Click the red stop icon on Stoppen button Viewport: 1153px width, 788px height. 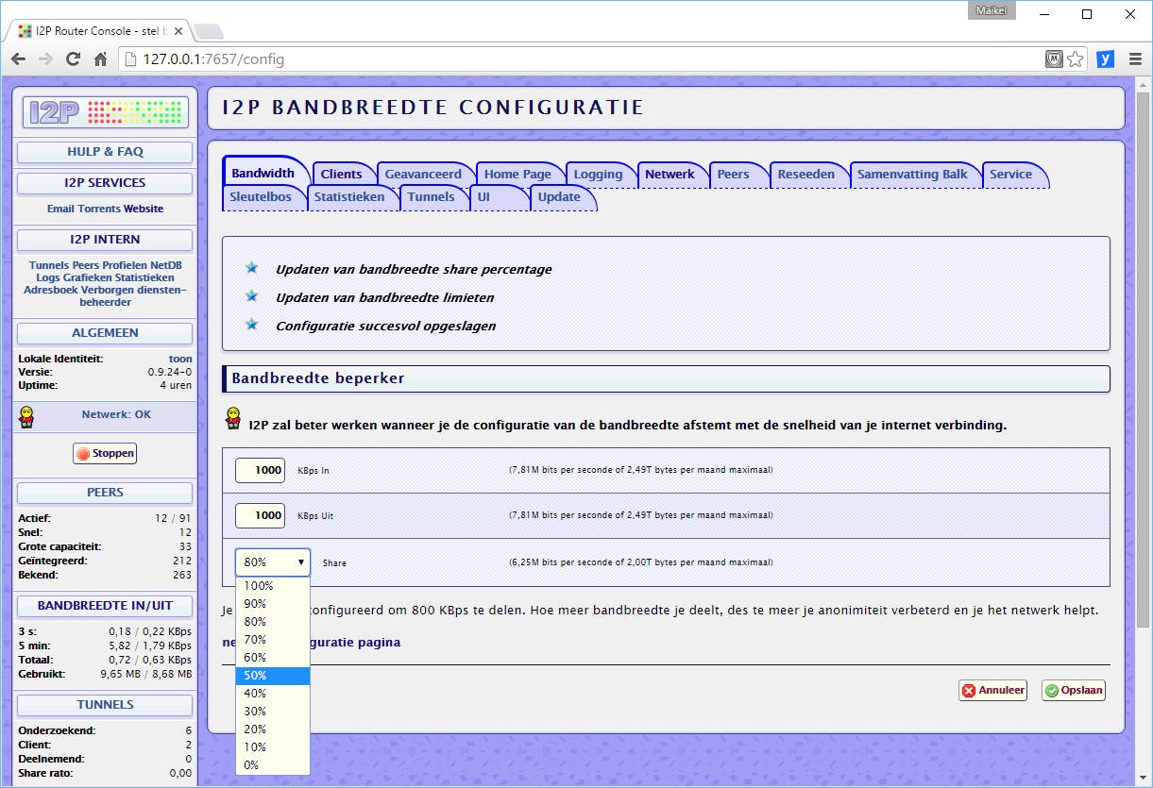coord(82,453)
